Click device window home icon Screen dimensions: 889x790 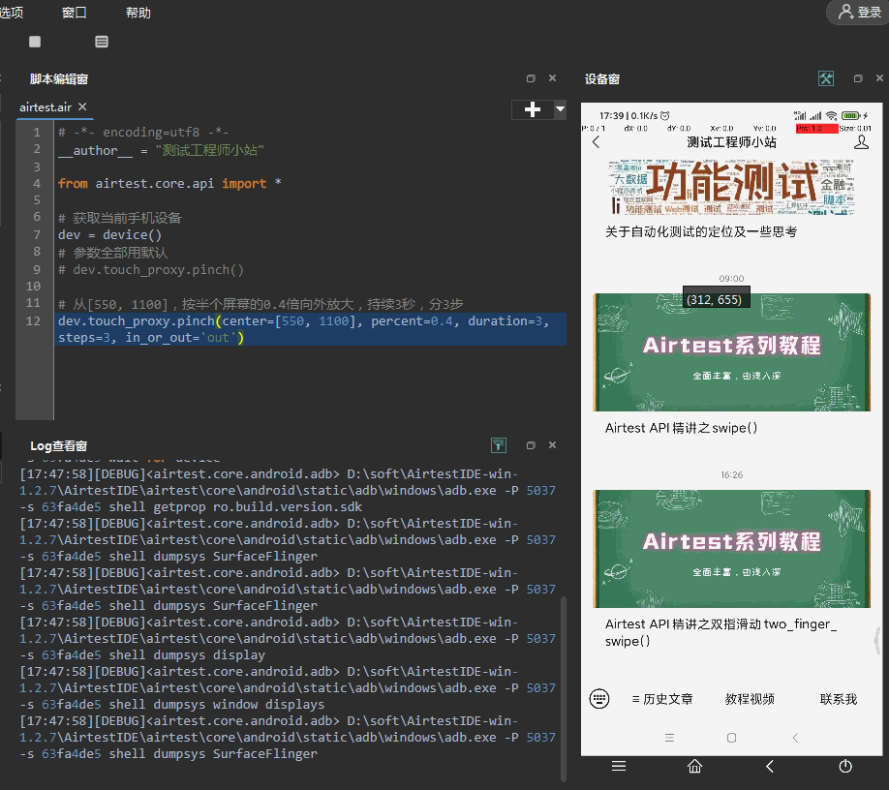click(x=694, y=766)
